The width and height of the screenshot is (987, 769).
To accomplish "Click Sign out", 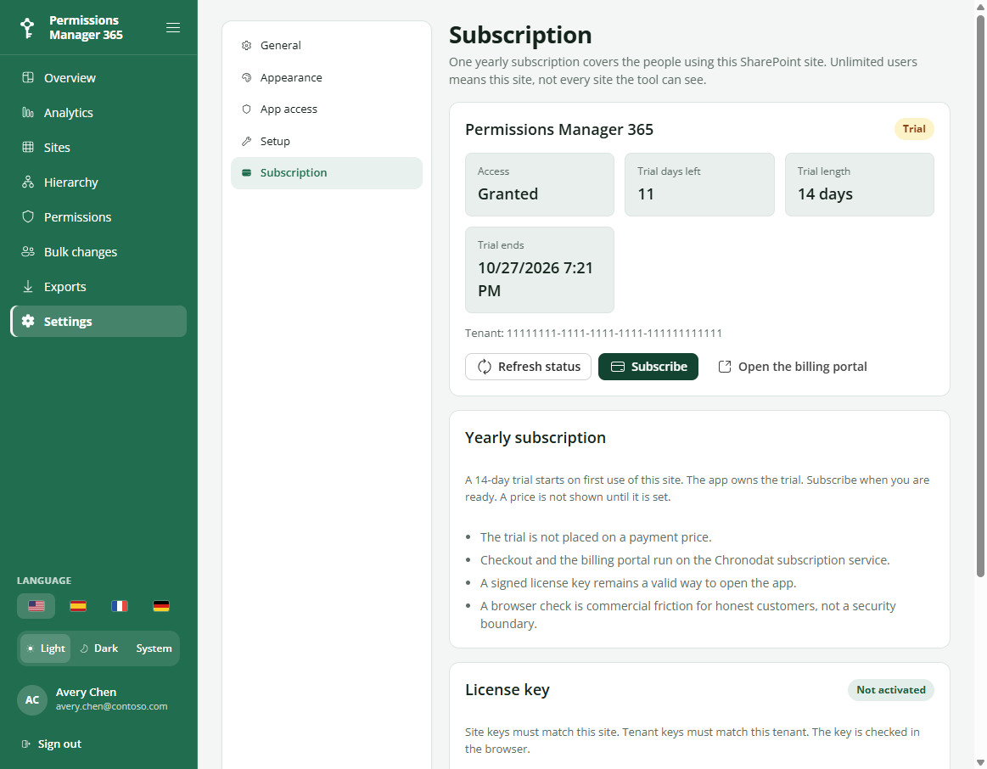I will 52,744.
